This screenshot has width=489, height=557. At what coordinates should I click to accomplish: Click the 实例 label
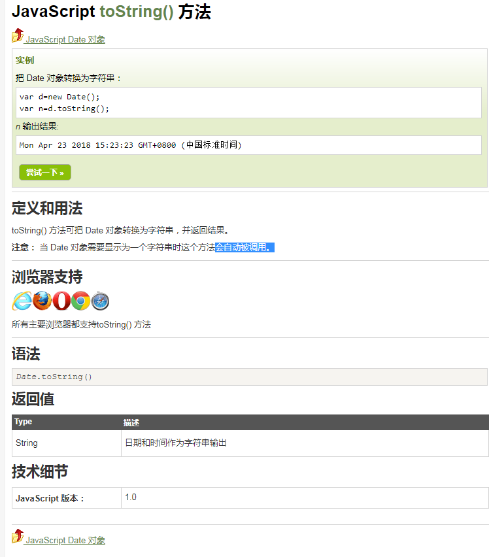pos(24,60)
